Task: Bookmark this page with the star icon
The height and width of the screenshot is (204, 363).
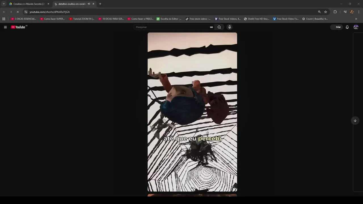Action: pos(326,12)
